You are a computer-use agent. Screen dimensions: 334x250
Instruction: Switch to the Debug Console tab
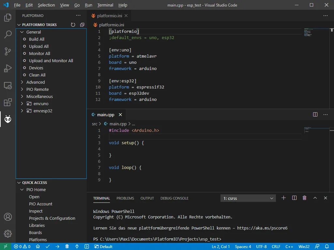pos(174,198)
